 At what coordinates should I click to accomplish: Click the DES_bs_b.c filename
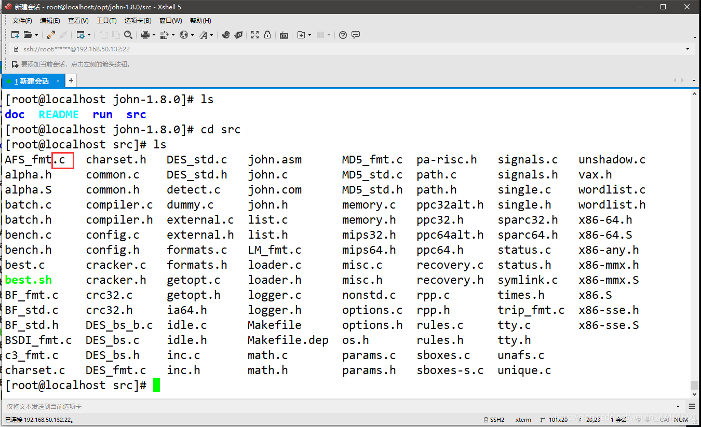pos(119,325)
